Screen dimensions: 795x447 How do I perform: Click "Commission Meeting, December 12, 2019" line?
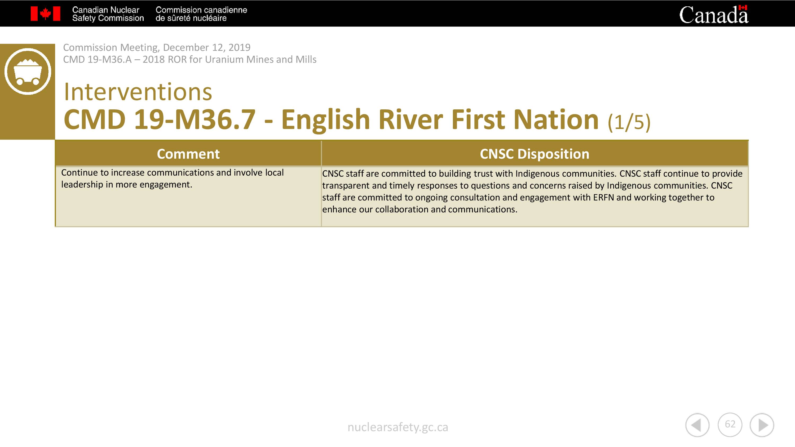pyautogui.click(x=157, y=47)
